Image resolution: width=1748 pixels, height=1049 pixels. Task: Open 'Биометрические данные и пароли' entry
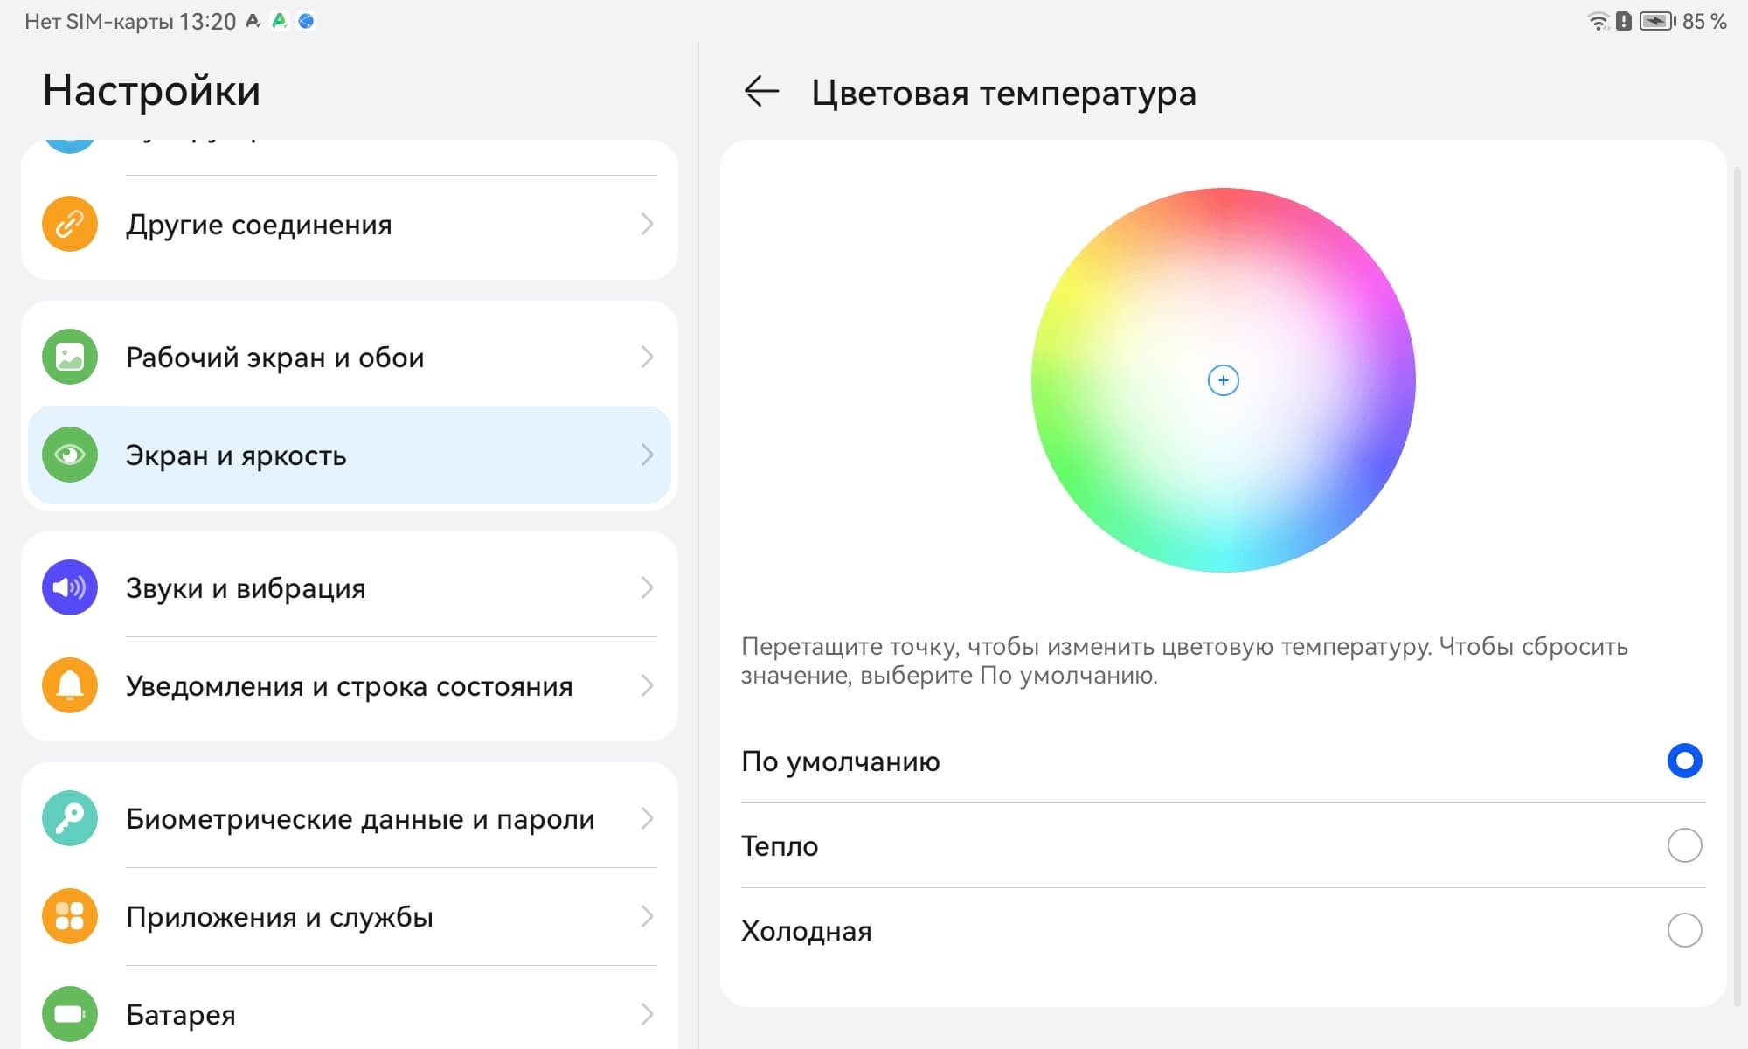tap(360, 819)
